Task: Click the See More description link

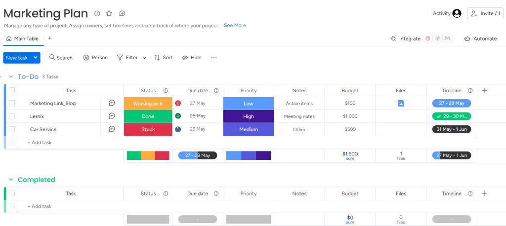Action: tap(235, 25)
